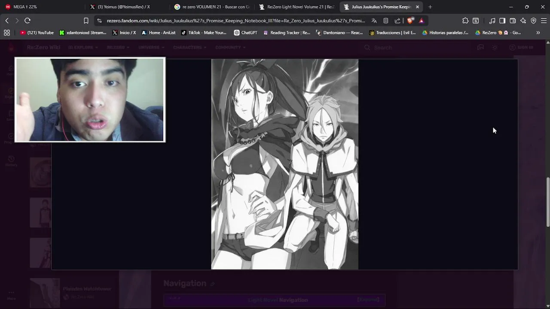Open Leo AI sparkle icon
The image size is (550, 309).
523,21
